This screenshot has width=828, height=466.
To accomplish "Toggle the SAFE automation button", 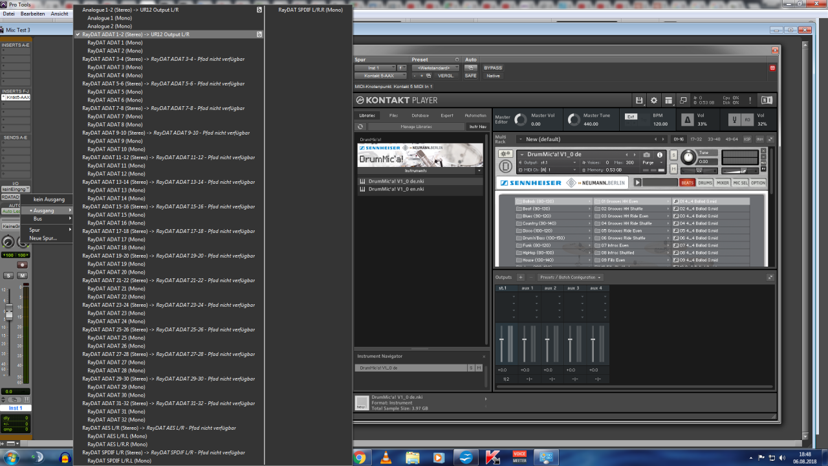I will point(471,76).
